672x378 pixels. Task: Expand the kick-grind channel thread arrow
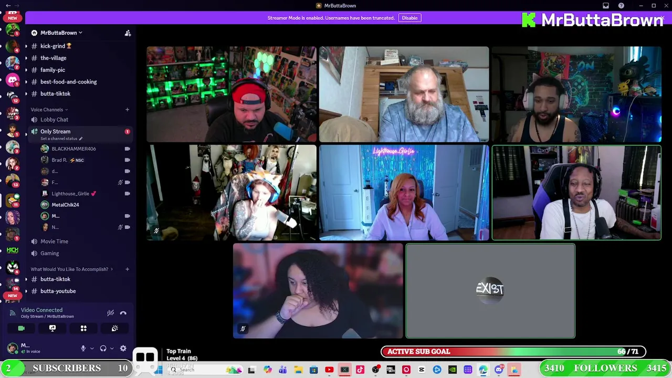pos(26,46)
